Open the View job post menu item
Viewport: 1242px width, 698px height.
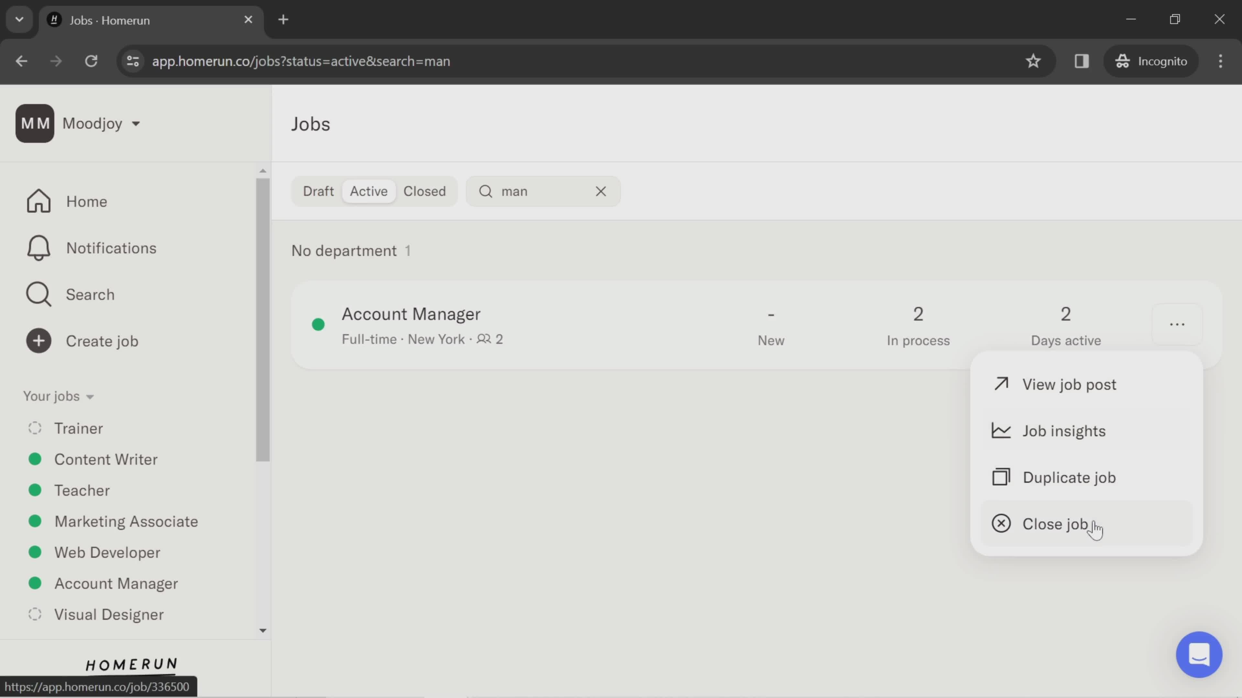(1069, 384)
